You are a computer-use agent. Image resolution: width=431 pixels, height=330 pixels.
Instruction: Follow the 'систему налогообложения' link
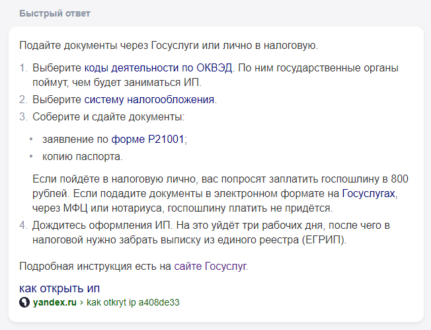(149, 100)
